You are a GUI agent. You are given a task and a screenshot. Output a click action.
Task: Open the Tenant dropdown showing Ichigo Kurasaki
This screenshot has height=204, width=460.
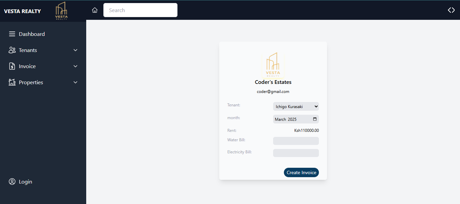coord(296,107)
